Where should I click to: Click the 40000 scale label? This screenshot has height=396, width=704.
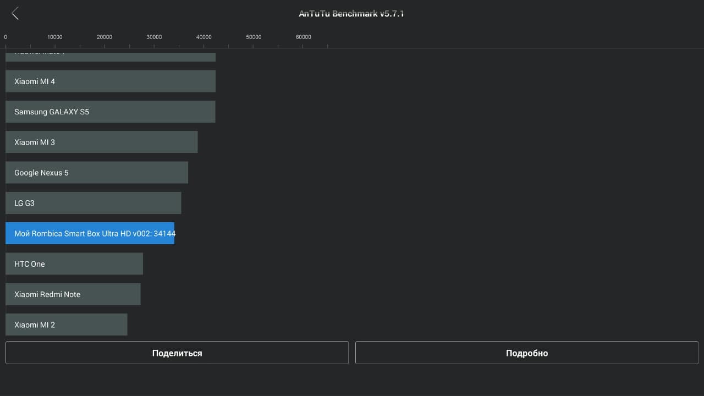[204, 37]
